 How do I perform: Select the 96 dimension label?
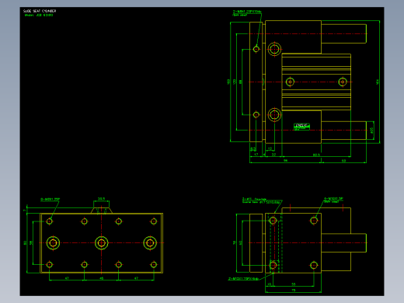285,161
